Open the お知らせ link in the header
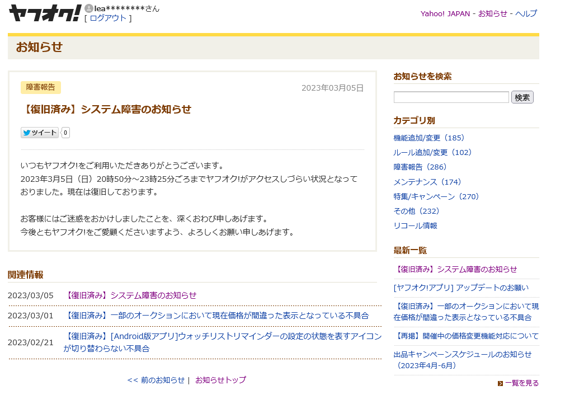Screen dimensions: 565x395 493,13
